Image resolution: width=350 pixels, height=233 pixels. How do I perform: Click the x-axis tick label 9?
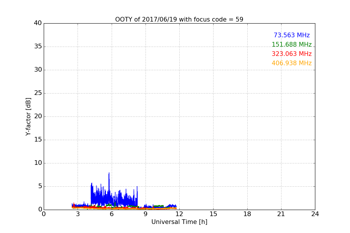(146, 214)
